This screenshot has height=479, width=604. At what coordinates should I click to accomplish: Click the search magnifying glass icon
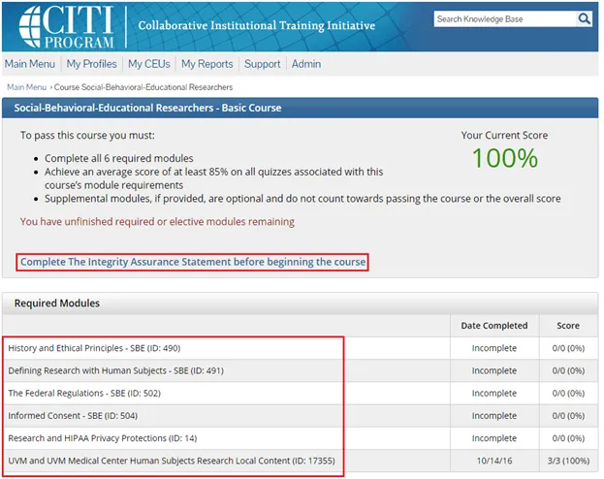click(584, 18)
